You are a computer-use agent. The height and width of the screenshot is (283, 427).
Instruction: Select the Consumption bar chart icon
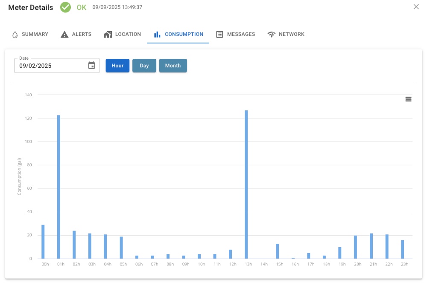coord(157,34)
